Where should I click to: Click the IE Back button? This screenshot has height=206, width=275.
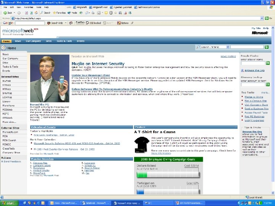(x=8, y=13)
